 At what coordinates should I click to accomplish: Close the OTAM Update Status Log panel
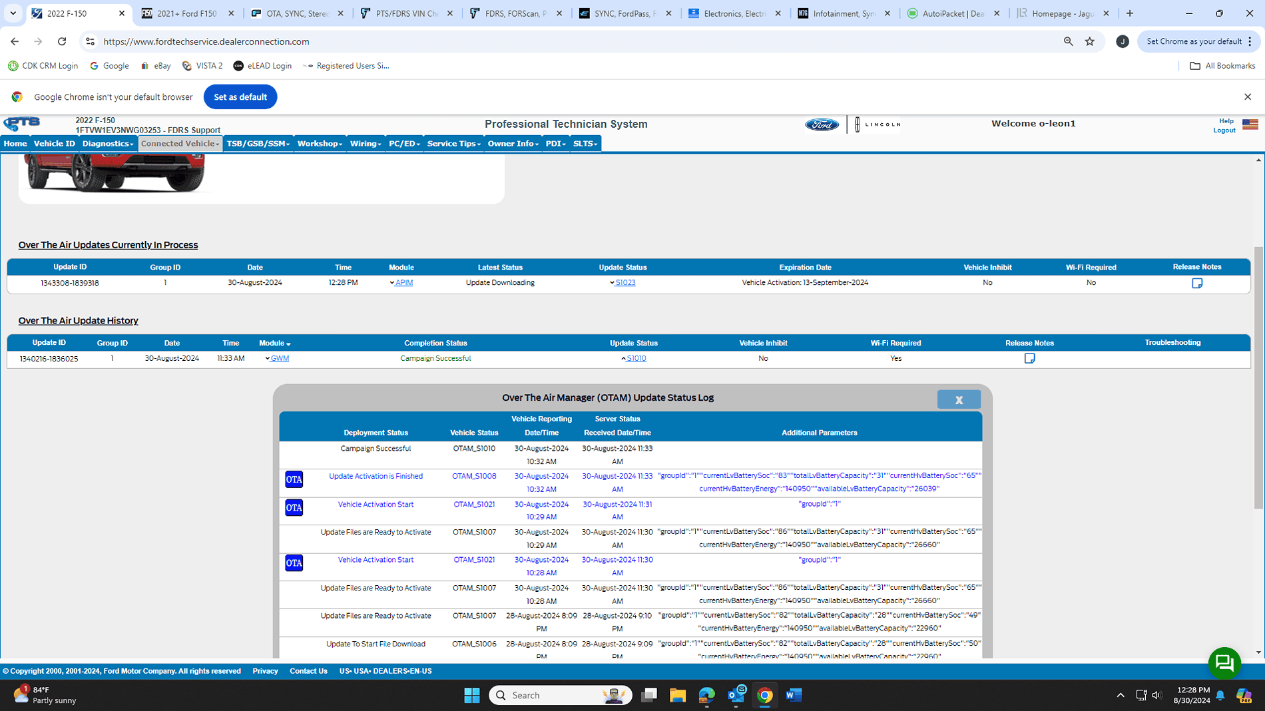pos(958,399)
